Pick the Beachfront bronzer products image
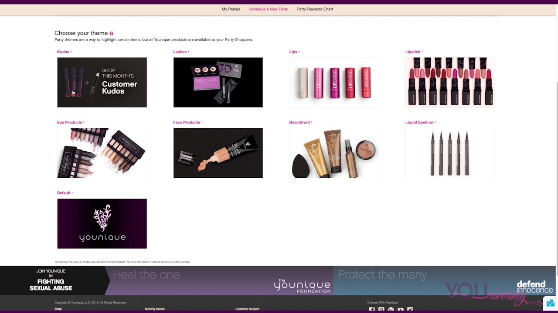558x313 pixels. tap(334, 153)
